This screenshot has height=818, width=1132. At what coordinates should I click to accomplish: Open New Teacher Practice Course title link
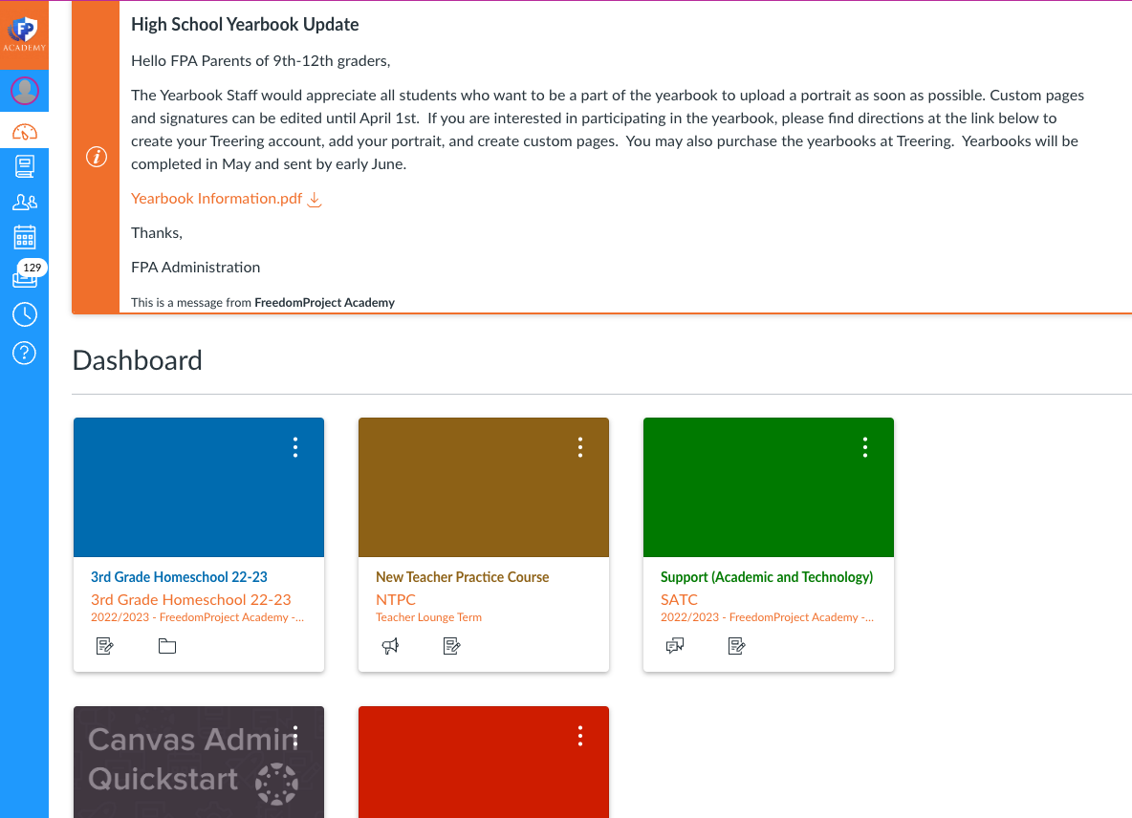click(462, 577)
